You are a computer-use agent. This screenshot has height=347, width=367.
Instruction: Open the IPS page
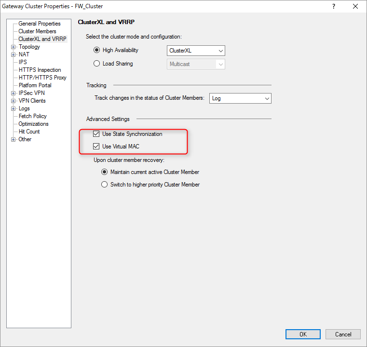[x=23, y=62]
